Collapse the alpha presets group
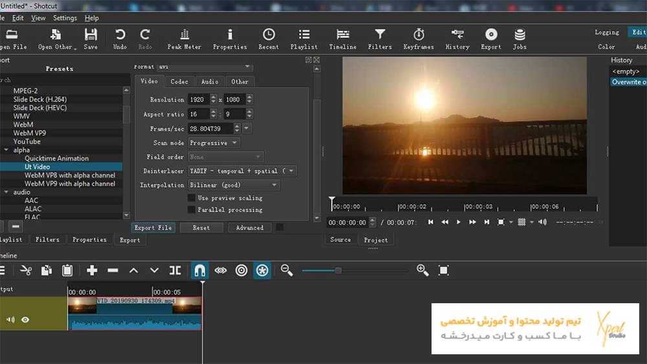 6,150
